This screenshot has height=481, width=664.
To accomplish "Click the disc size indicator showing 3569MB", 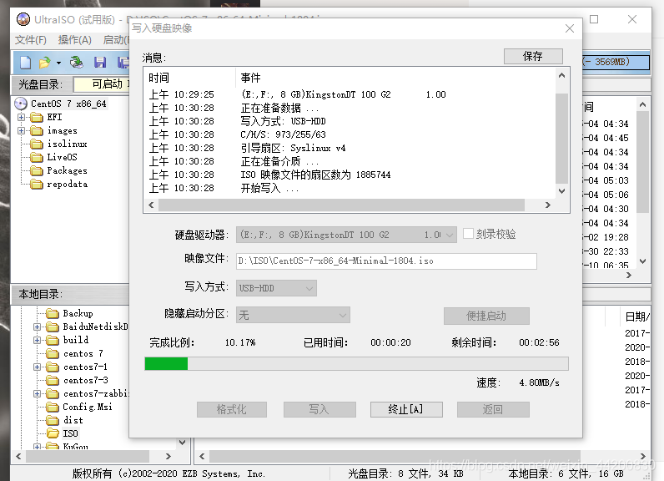I will click(616, 63).
